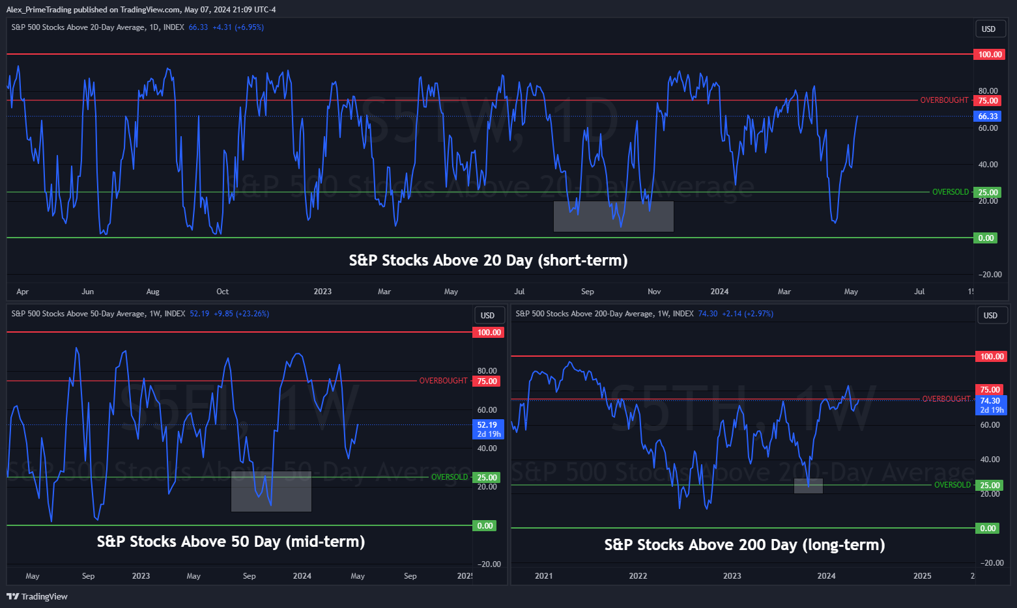Click the USD label on the 50-day chart scale
This screenshot has height=608, width=1017.
[489, 315]
